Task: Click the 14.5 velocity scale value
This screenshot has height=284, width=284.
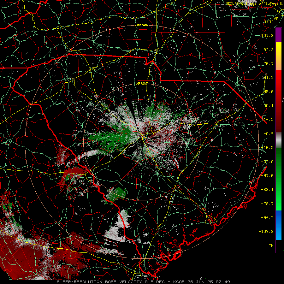Action: [x=269, y=120]
